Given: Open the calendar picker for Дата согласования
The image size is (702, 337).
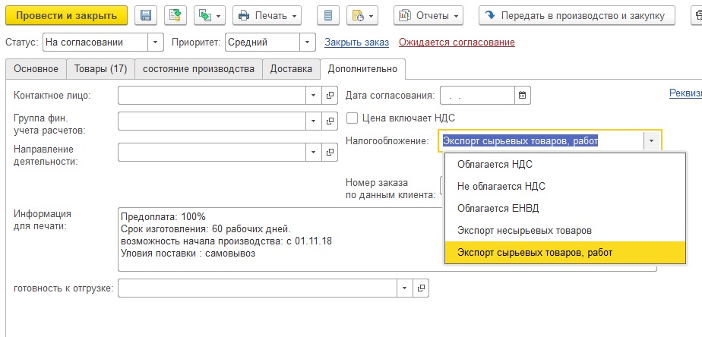Looking at the screenshot, I should (x=523, y=96).
